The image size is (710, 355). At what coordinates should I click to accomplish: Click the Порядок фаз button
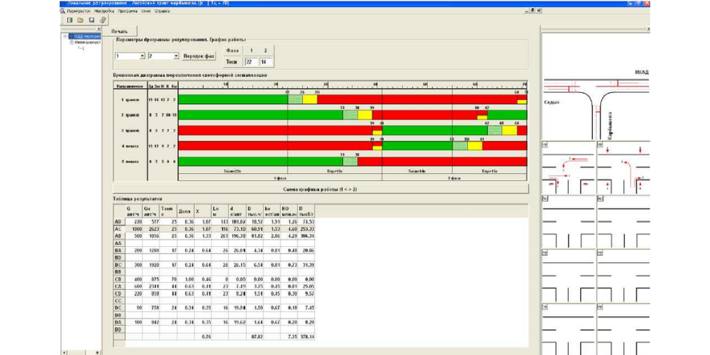199,56
